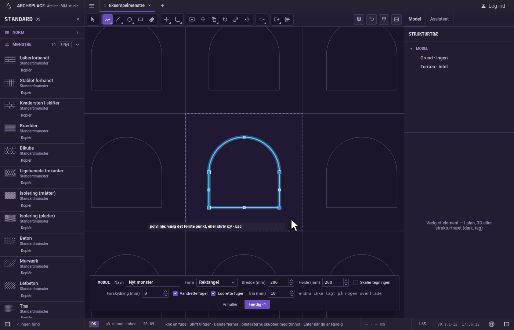Open the 3D box view

(384, 19)
